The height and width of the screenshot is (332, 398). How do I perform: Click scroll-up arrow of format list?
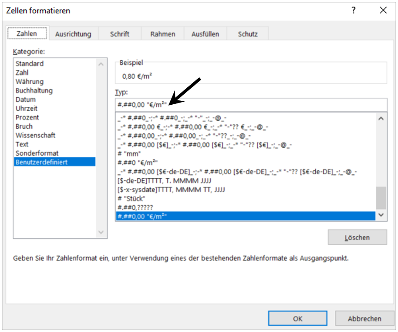pyautogui.click(x=381, y=119)
